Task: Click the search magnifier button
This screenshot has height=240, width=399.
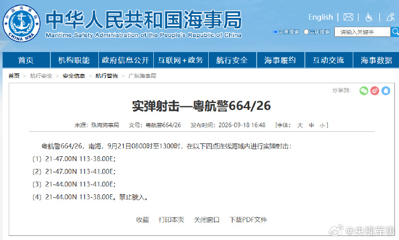Action: tap(395, 32)
